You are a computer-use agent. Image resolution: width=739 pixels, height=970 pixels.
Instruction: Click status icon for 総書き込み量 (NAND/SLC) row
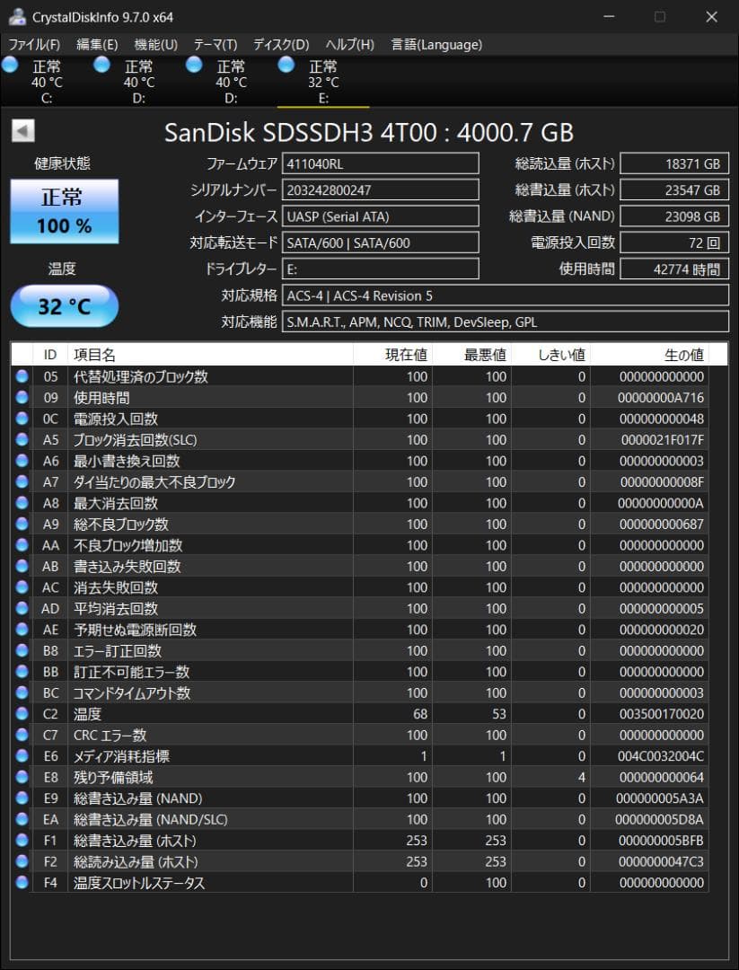click(x=22, y=819)
